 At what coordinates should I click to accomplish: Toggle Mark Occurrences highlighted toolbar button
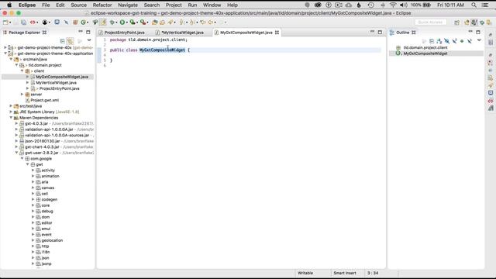point(103,22)
